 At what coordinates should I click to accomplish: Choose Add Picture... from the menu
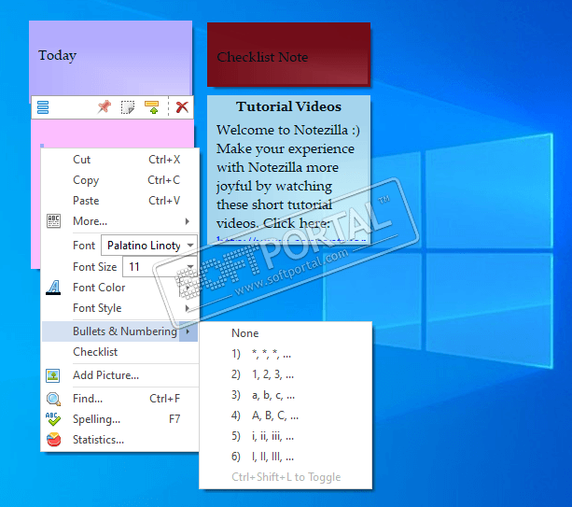[x=120, y=375]
